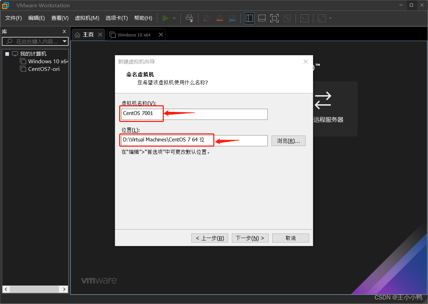Image resolution: width=428 pixels, height=304 pixels.
Task: Click the 位置 path input field
Action: point(194,141)
